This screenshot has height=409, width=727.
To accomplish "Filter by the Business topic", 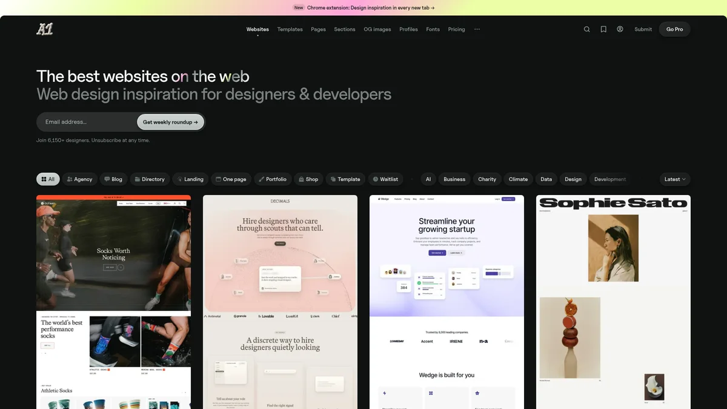I will [x=454, y=179].
